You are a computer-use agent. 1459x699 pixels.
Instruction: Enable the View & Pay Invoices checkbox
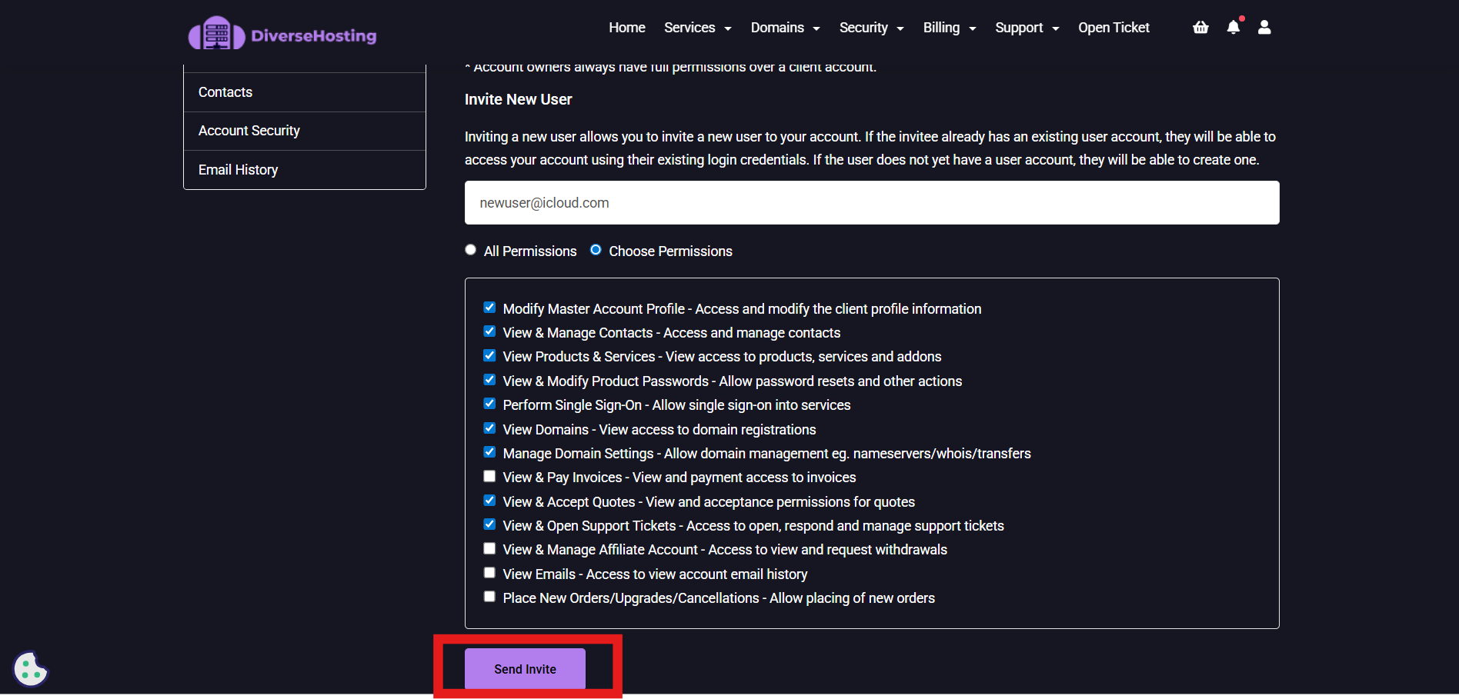coord(489,477)
